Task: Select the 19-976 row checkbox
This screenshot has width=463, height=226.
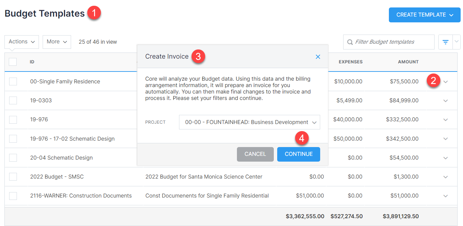Action: (x=13, y=120)
